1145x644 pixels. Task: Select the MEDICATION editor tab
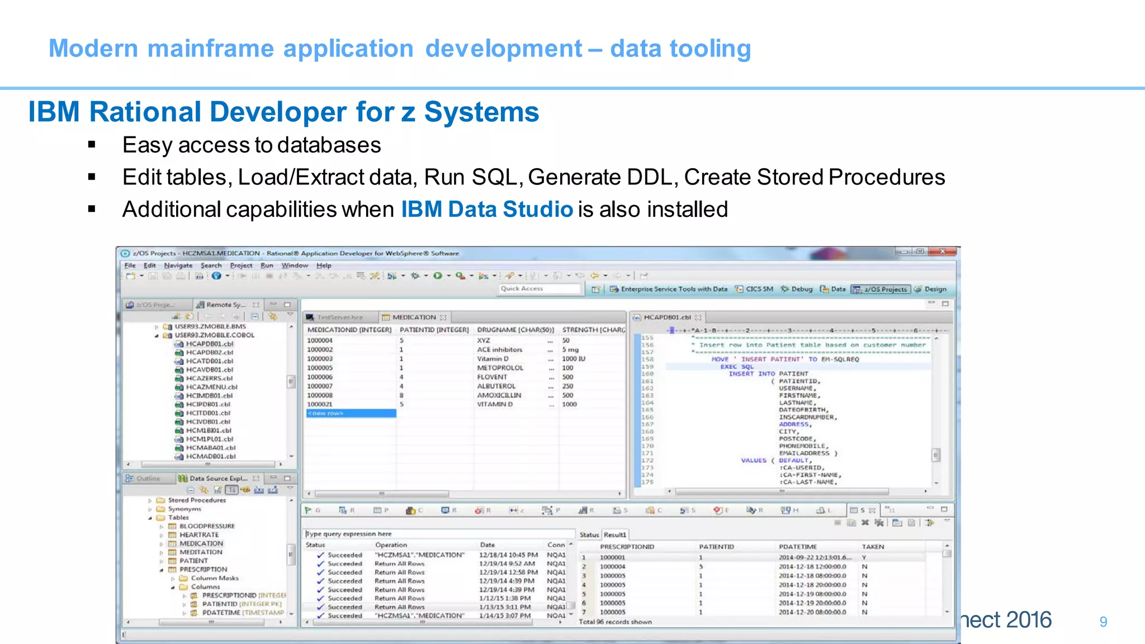(414, 317)
